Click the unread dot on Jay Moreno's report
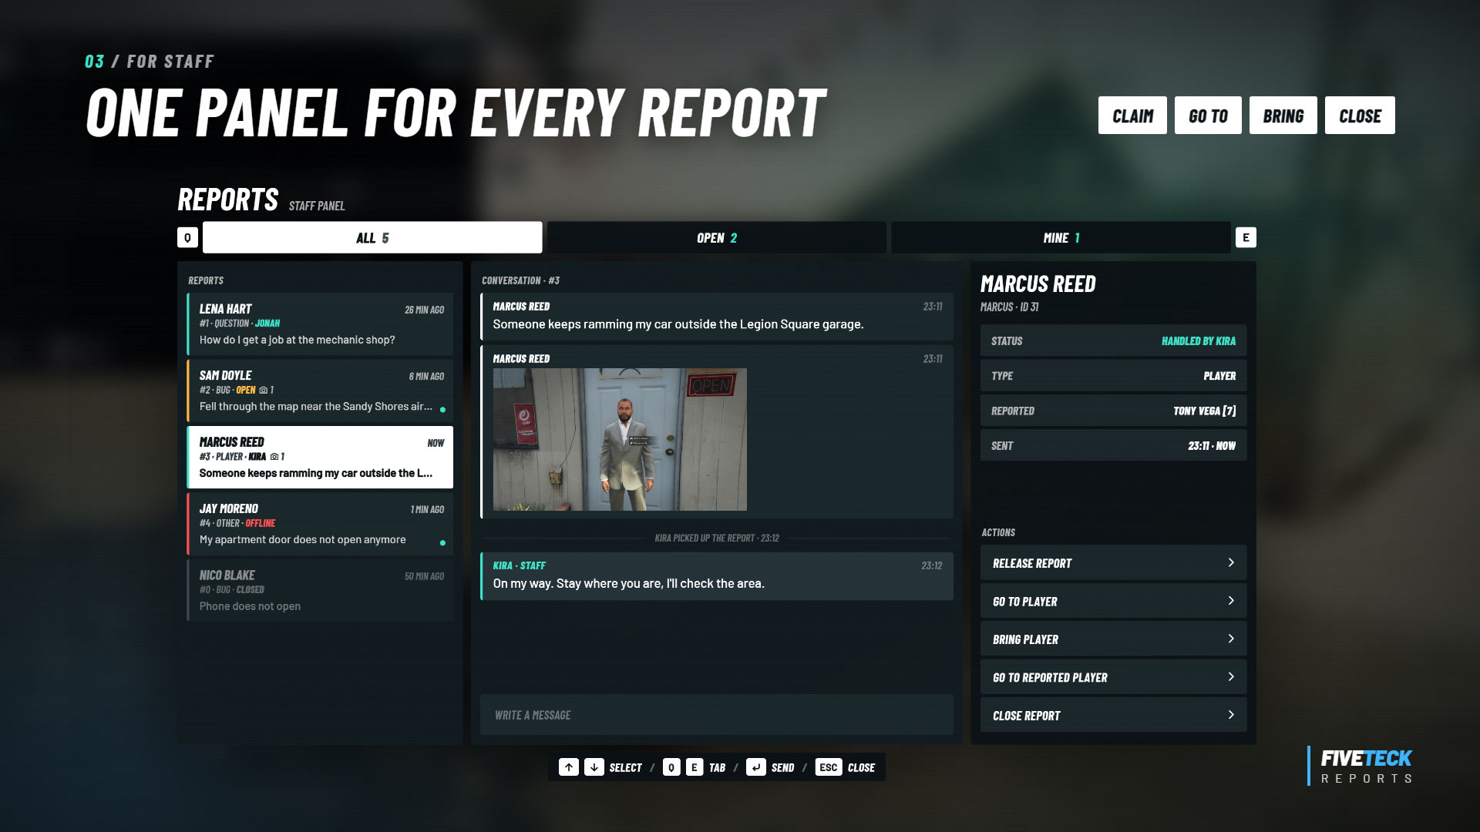This screenshot has height=832, width=1480. [442, 543]
